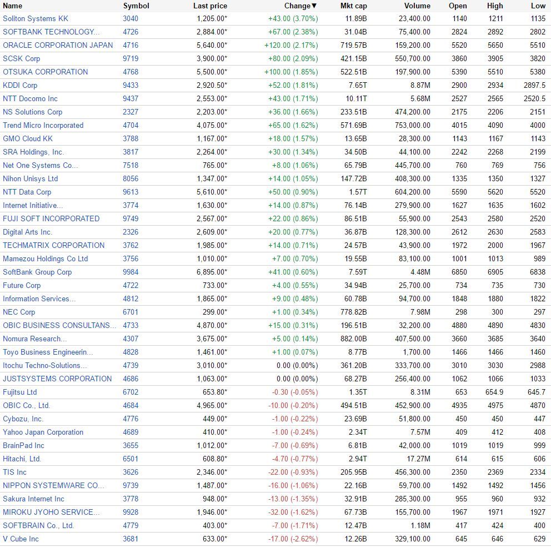Open GMO Cloud KK link
551x547 pixels.
pos(28,139)
